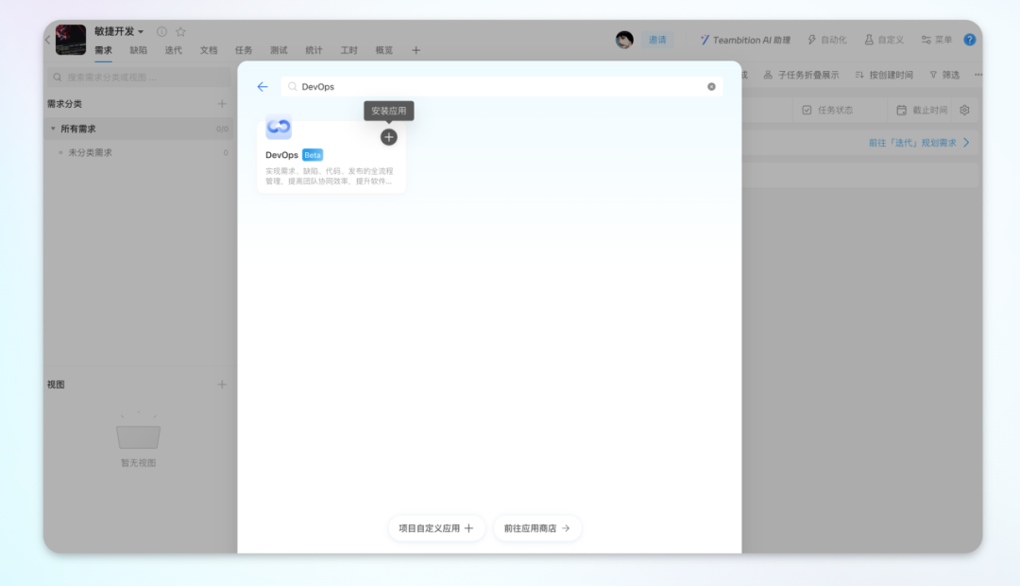Open the DevOps app icon
This screenshot has width=1020, height=586.
279,127
